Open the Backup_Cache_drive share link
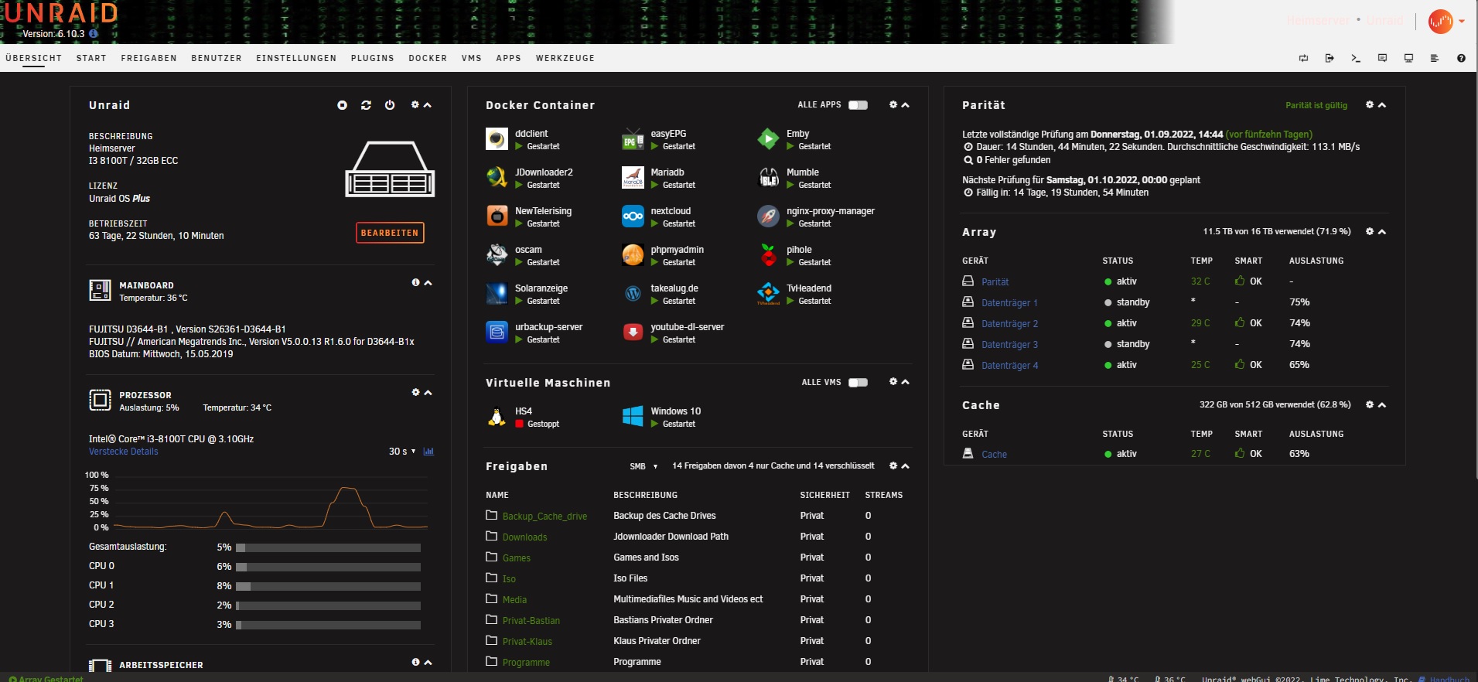Screen dimensions: 1478x682 click(x=544, y=517)
